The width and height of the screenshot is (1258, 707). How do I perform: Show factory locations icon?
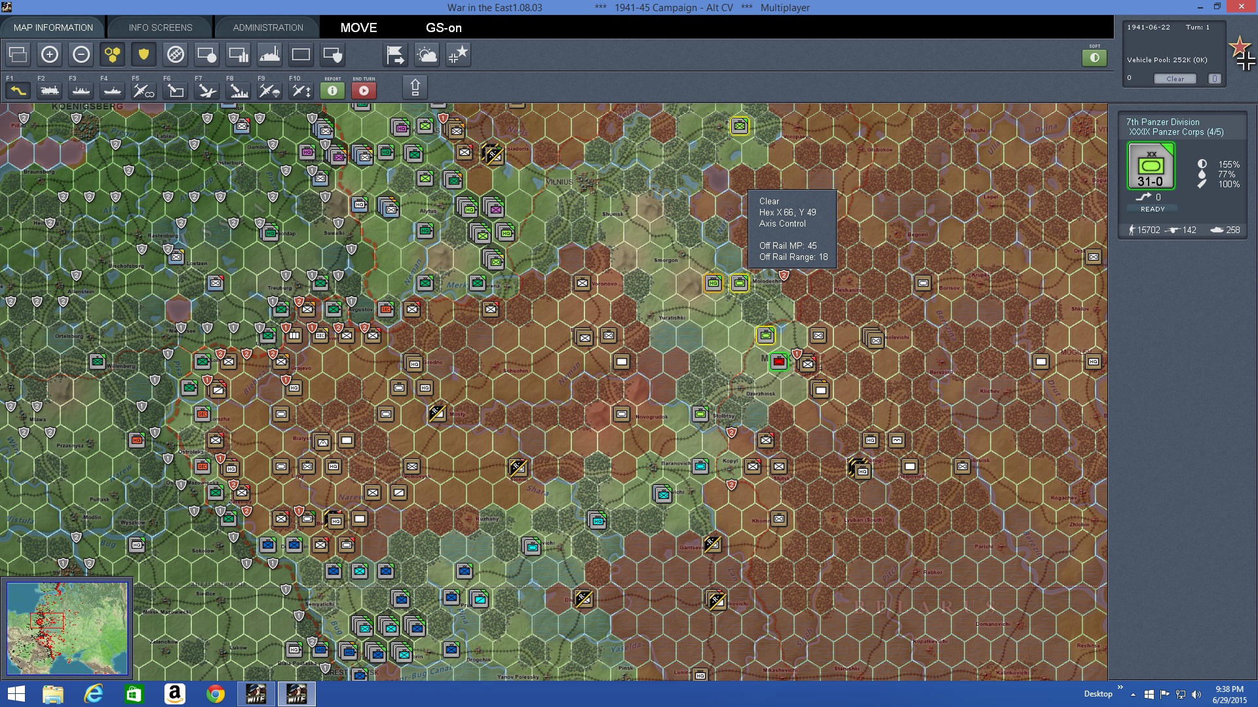click(x=270, y=54)
